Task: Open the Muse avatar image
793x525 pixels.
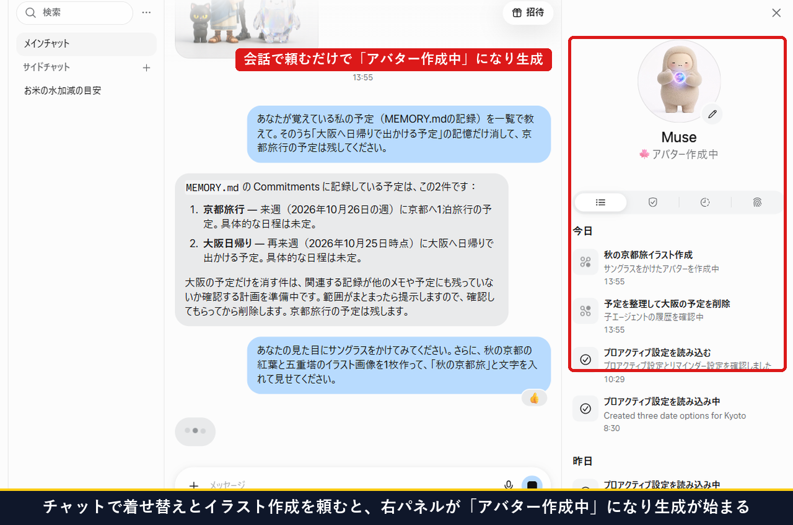Action: [679, 80]
